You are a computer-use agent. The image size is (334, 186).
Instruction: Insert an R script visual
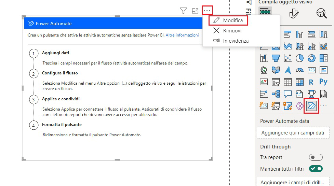tap(311, 82)
